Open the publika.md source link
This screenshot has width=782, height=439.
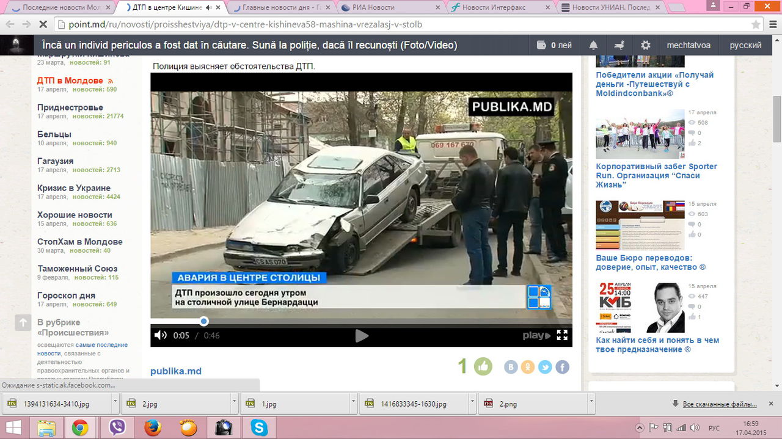pos(176,371)
